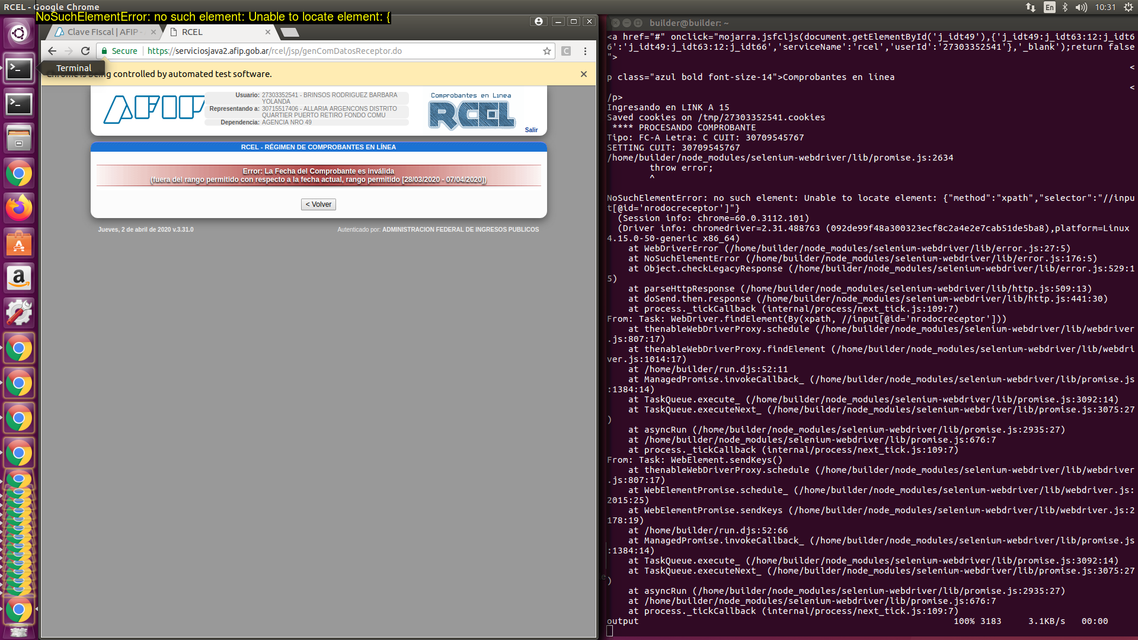Click the date comprobante invalid error message

pyautogui.click(x=318, y=175)
